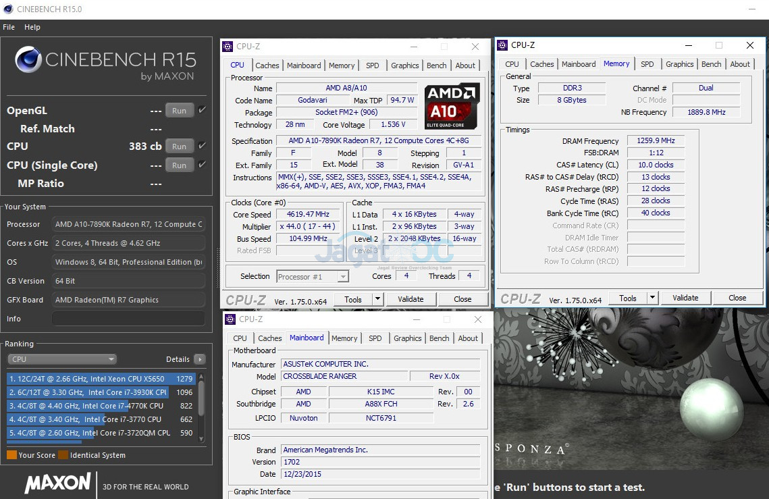The height and width of the screenshot is (499, 769).
Task: Open Bench tab in the CPU-Z memory timings window
Action: click(x=711, y=63)
